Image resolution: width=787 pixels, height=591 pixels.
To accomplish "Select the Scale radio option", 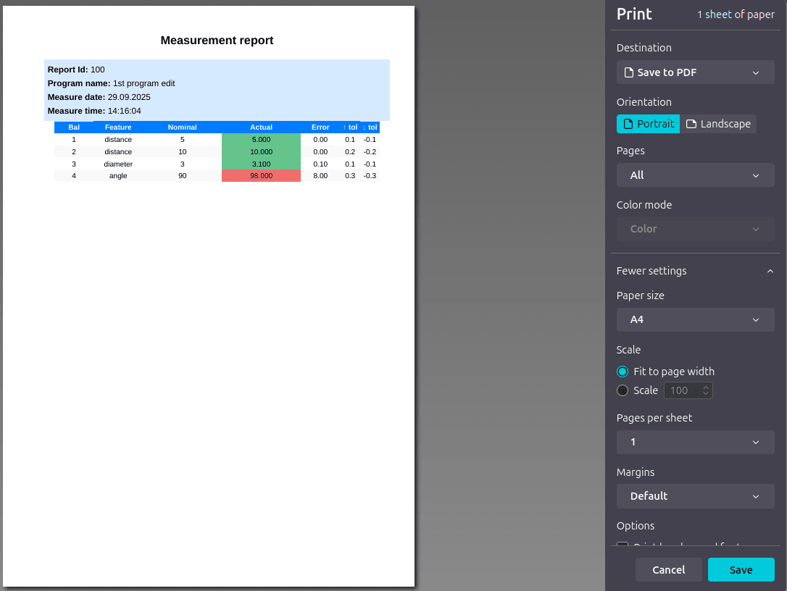I will click(x=622, y=390).
